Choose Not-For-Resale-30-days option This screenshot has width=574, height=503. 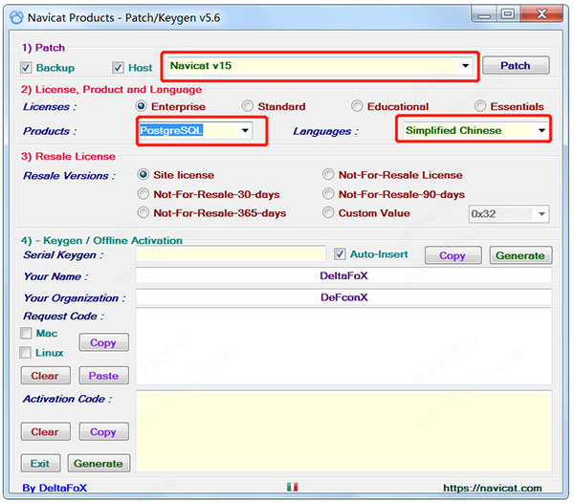tap(143, 194)
